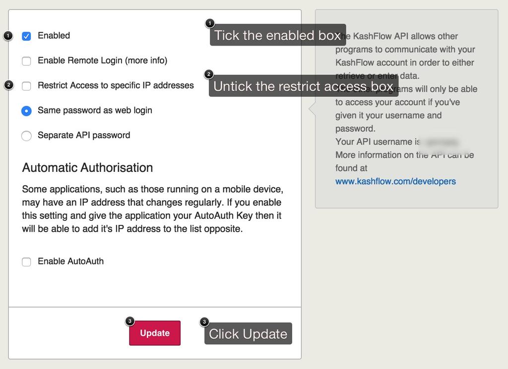Enable the AutoAuth checkbox
The width and height of the screenshot is (508, 369).
27,262
